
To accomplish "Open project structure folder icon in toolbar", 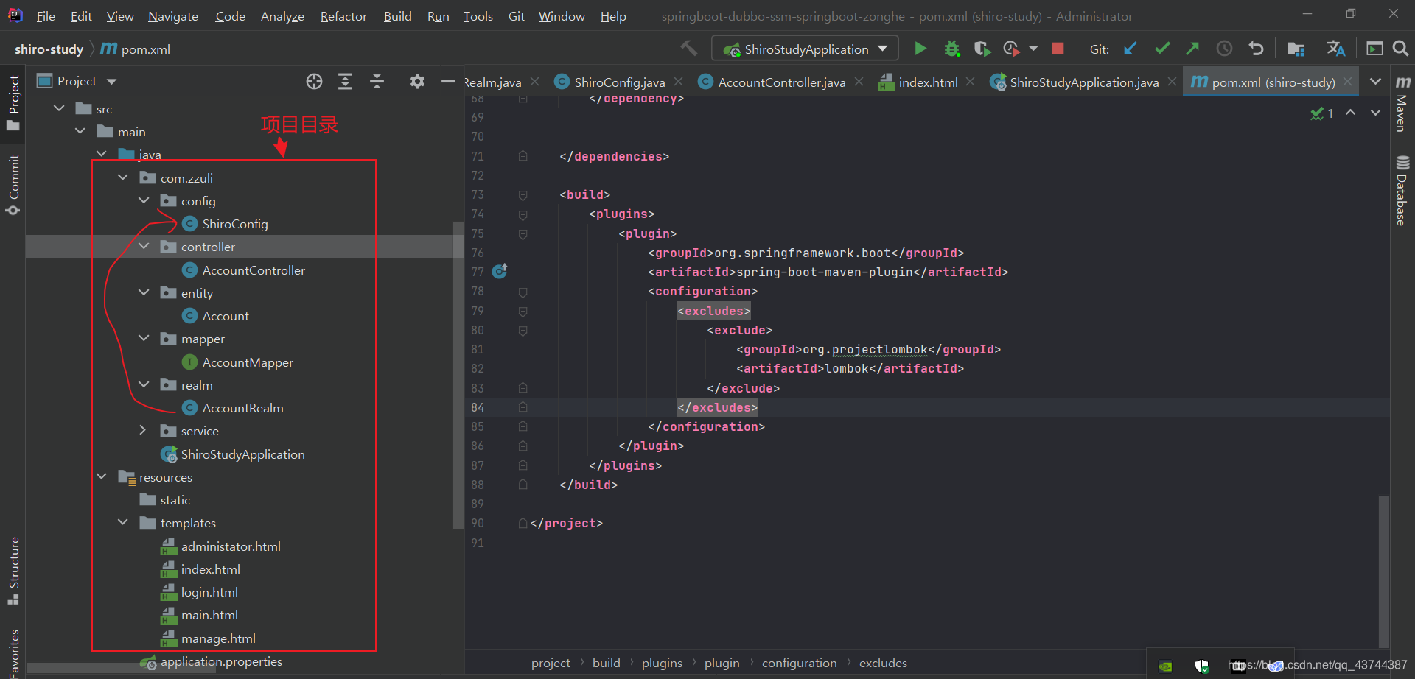I will (1296, 49).
